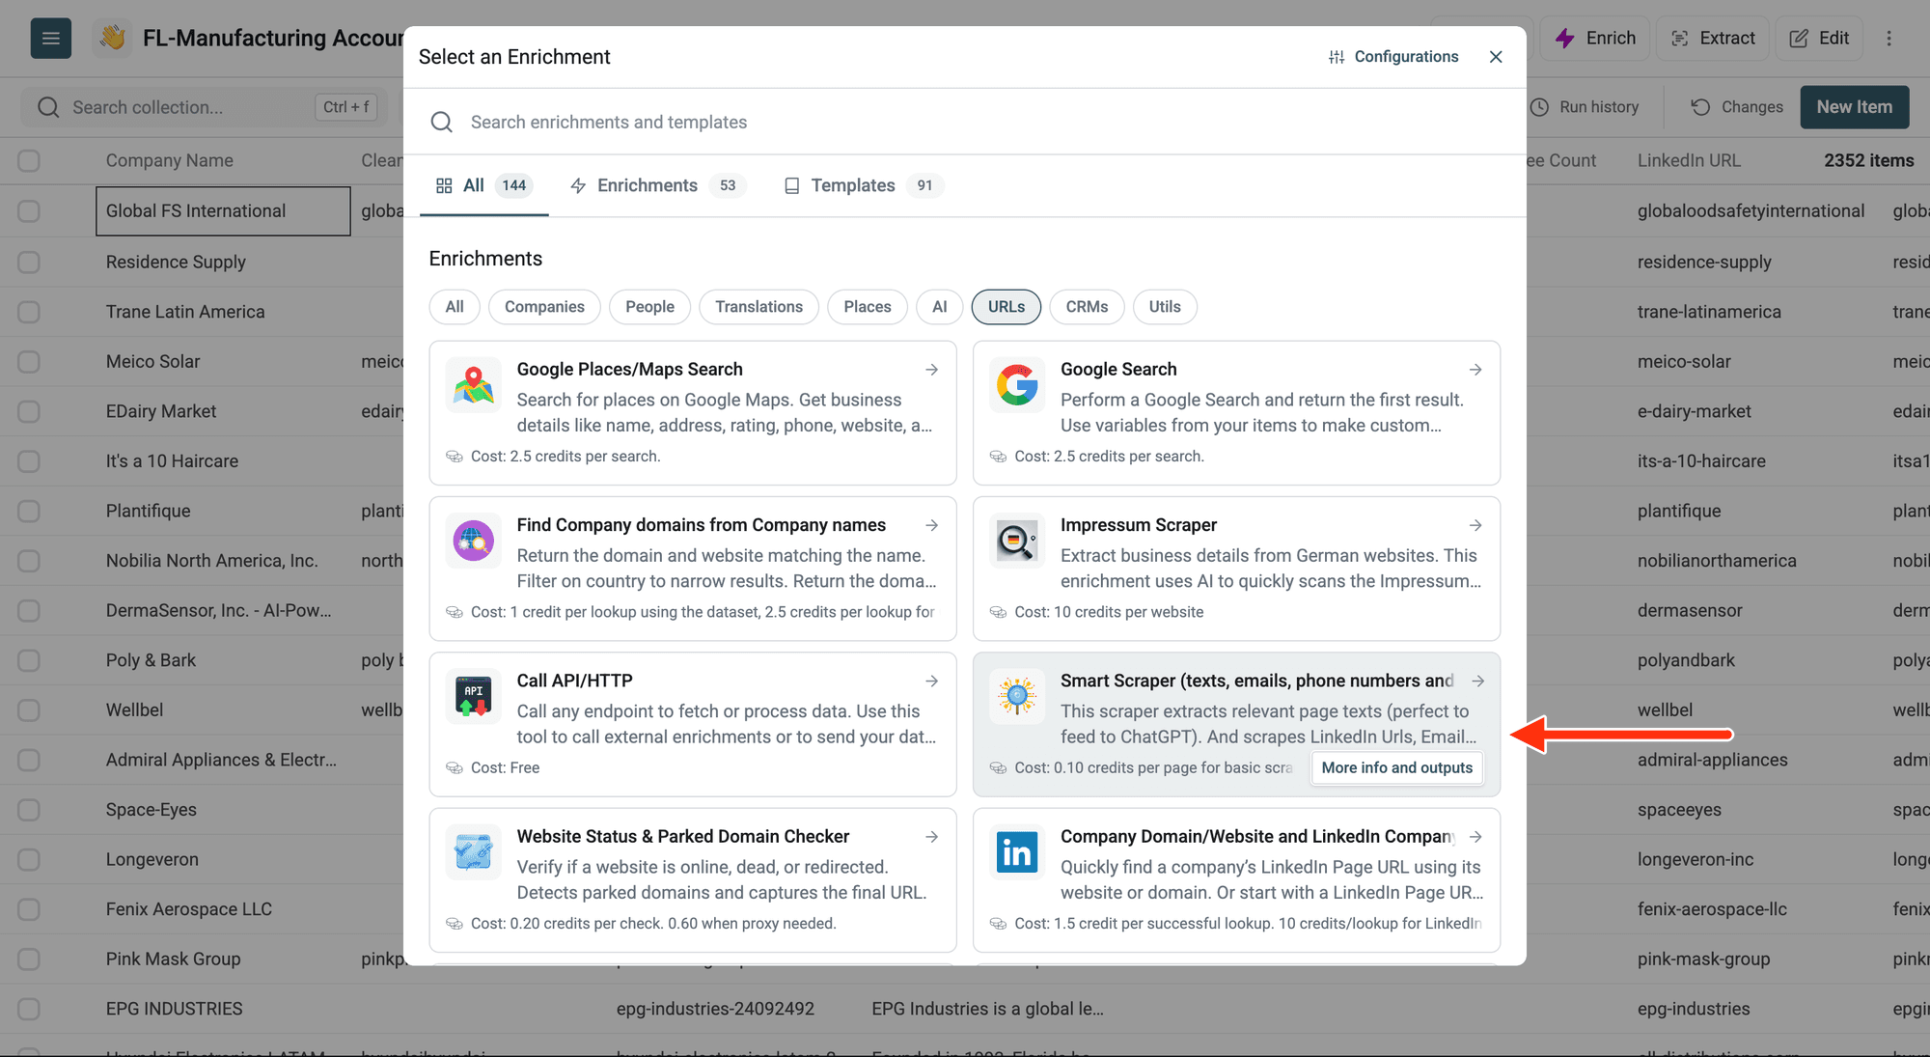Click the Fenix Aerospace LLC cell
This screenshot has height=1057, width=1930.
pos(189,909)
